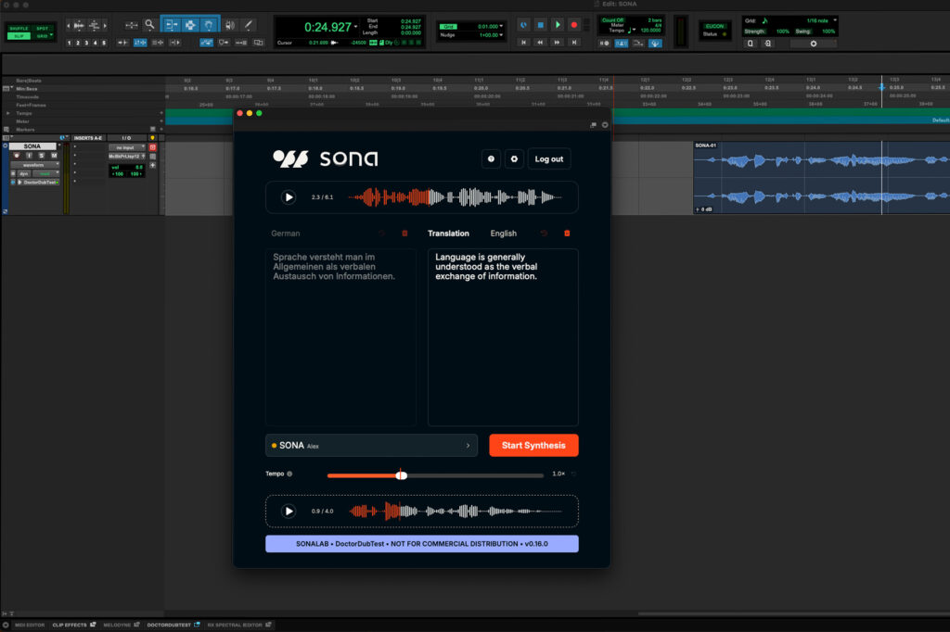Image resolution: width=950 pixels, height=632 pixels.
Task: Expand the Tempo ruler
Action: 7,113
